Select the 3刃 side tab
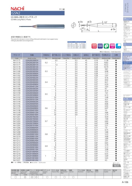132x186 pixels. [128, 47]
